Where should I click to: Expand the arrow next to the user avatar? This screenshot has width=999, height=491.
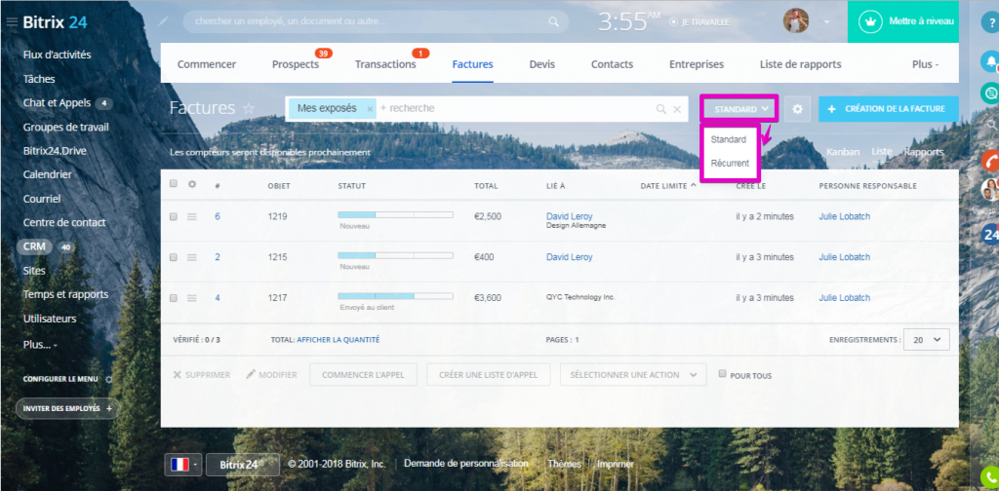click(826, 21)
